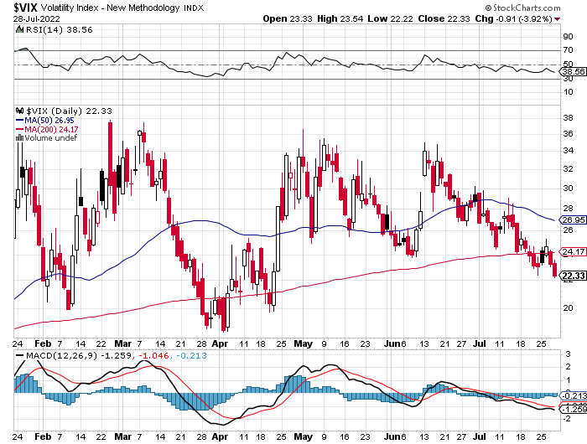587x444 pixels.
Task: Click the Volume bars icon in legend
Action: 18,138
